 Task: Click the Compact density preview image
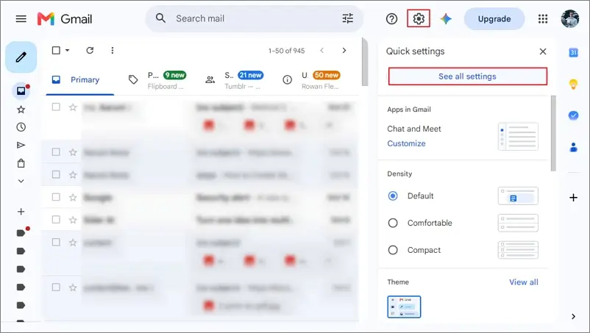[518, 250]
